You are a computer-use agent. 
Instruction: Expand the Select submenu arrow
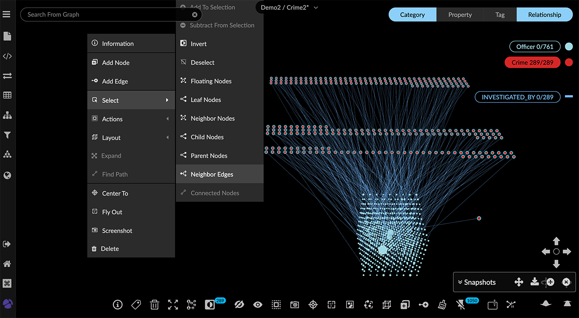[168, 100]
